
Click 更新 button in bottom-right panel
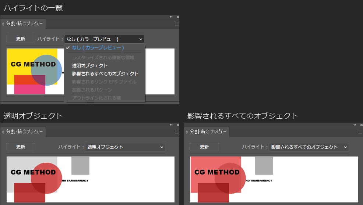point(204,147)
